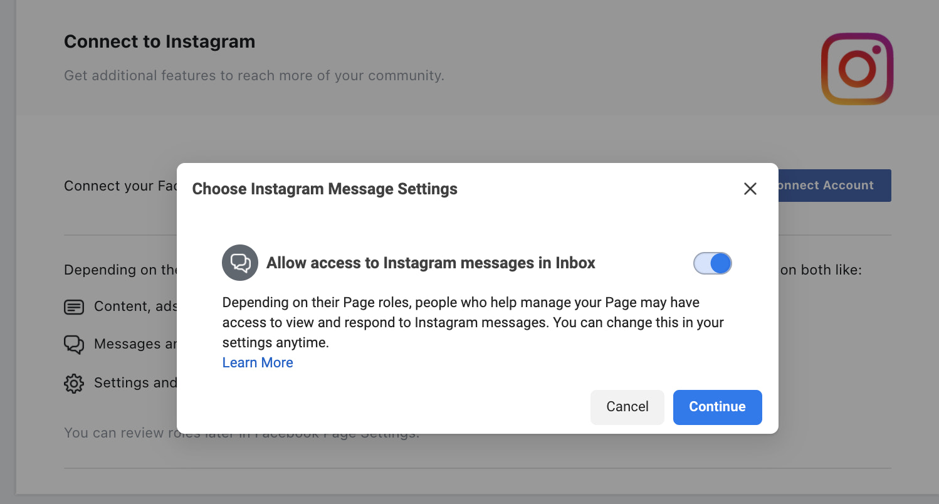Image resolution: width=939 pixels, height=504 pixels.
Task: Click the circular icon beside the Allow access heading
Action: [x=240, y=263]
